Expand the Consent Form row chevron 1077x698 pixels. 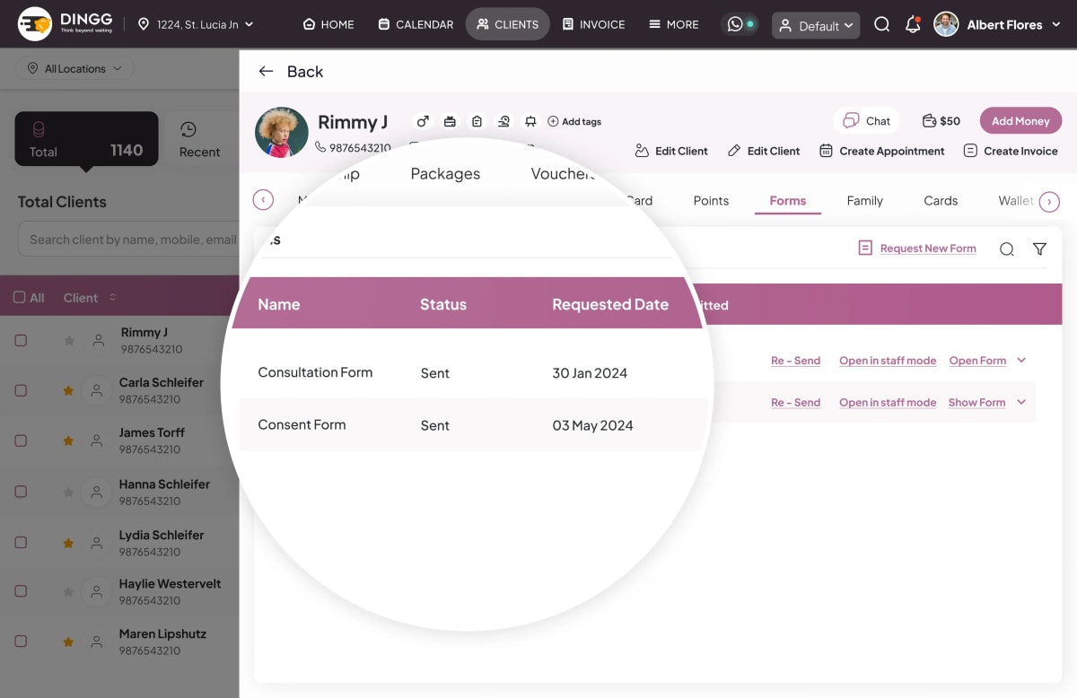1021,402
